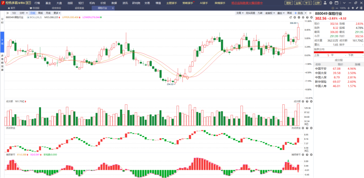
Task: Open the user account icon
Action: pos(325,3)
